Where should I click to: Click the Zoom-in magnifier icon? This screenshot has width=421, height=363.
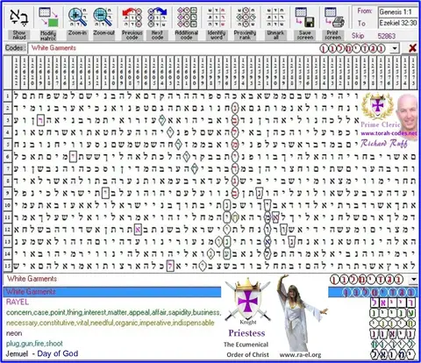77,18
